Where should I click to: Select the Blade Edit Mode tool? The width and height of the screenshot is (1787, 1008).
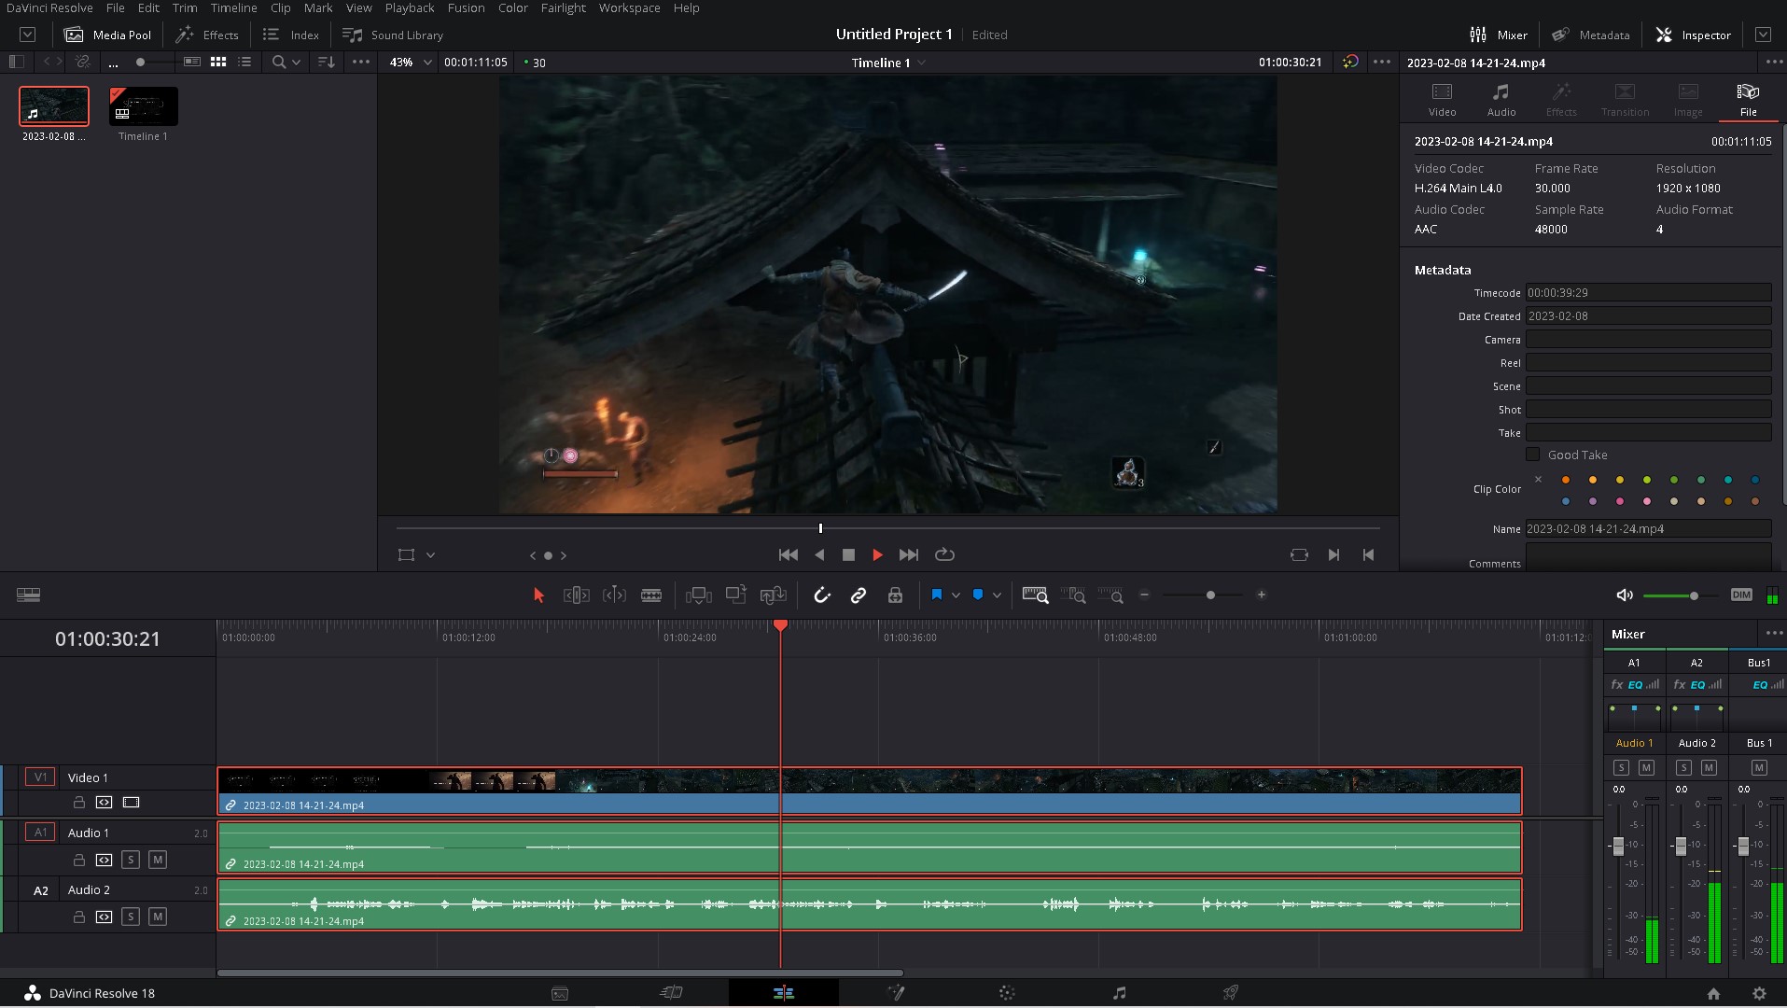(x=651, y=595)
